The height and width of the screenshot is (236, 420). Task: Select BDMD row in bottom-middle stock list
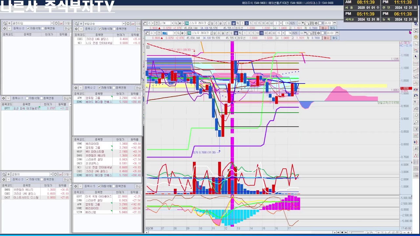[108, 175]
